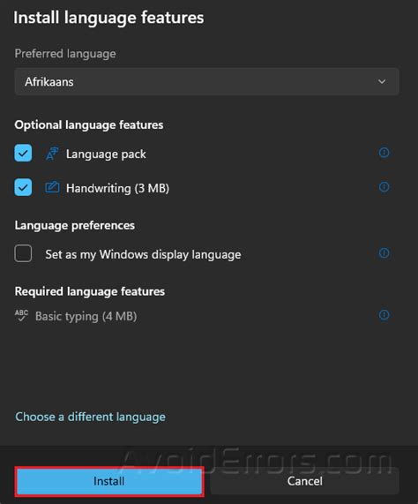
Task: Click the chevron arrow in language dropdown
Action: 382,81
